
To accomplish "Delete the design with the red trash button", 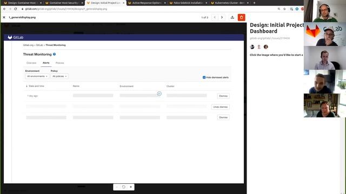I will click(242, 17).
